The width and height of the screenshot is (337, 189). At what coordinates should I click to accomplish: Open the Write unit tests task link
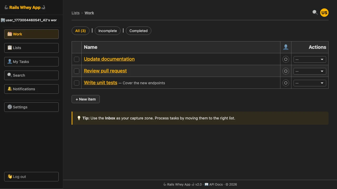pos(101,83)
